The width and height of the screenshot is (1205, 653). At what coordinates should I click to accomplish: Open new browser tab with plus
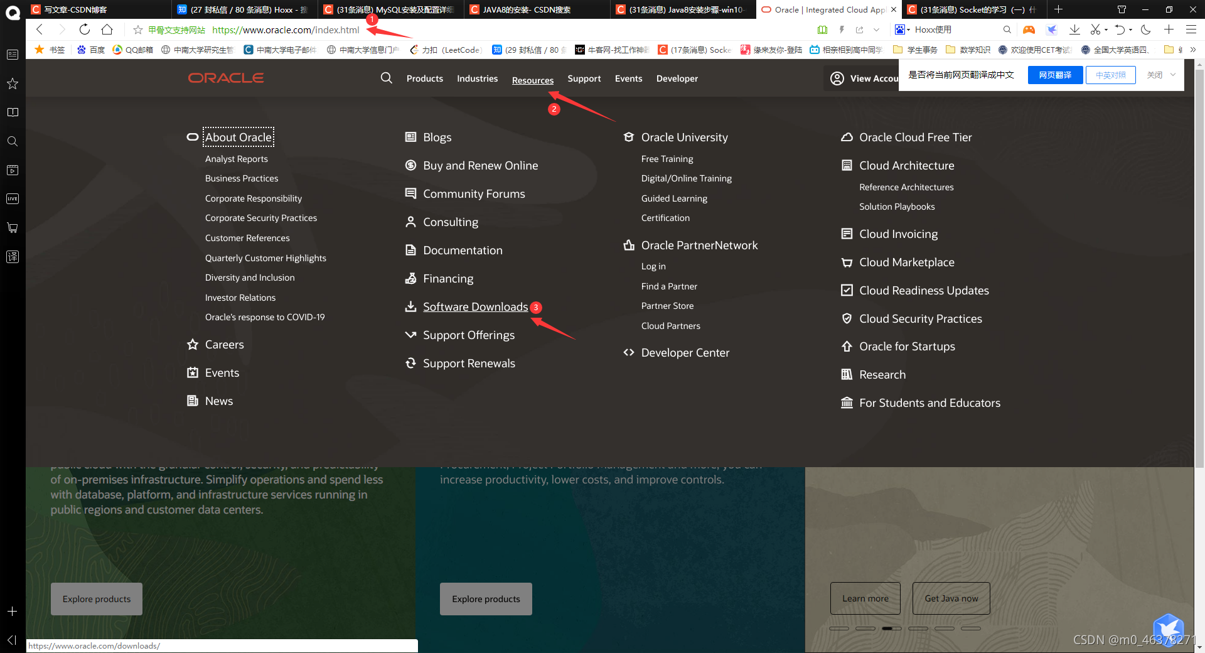(1058, 9)
